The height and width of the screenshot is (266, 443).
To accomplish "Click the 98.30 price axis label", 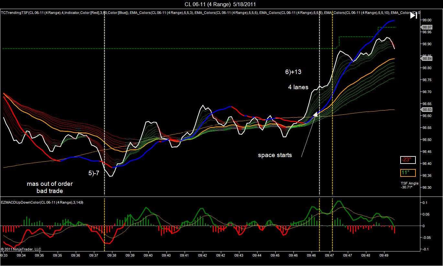I will click(x=427, y=187).
